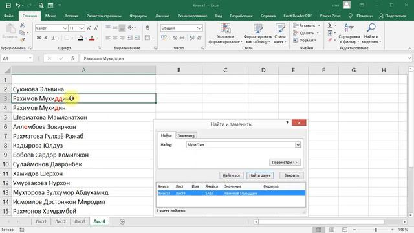414x233 pixels.
Task: Add a new sheet with plus icon
Action: [x=122, y=221]
